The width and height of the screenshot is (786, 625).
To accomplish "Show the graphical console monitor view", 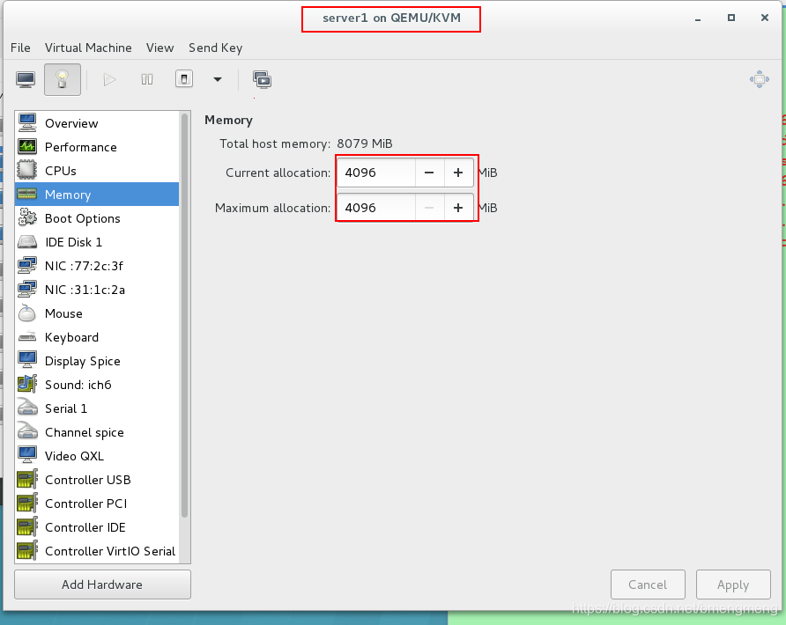I will click(x=26, y=79).
